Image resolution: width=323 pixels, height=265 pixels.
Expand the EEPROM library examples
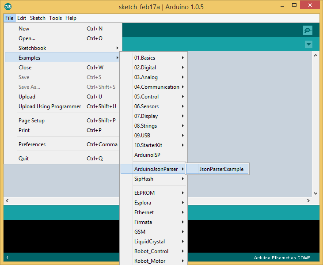coord(153,193)
